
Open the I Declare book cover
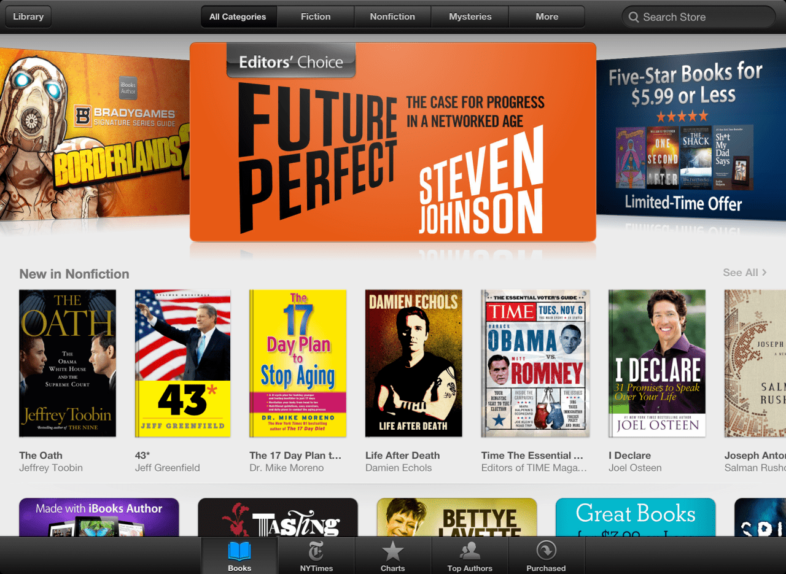(x=657, y=363)
